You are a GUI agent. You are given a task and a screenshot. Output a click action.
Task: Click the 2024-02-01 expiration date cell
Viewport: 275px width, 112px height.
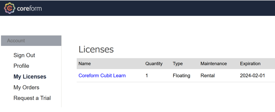pyautogui.click(x=252, y=76)
